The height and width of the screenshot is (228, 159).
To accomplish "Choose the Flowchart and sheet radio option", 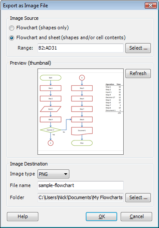I will coord(12,38).
